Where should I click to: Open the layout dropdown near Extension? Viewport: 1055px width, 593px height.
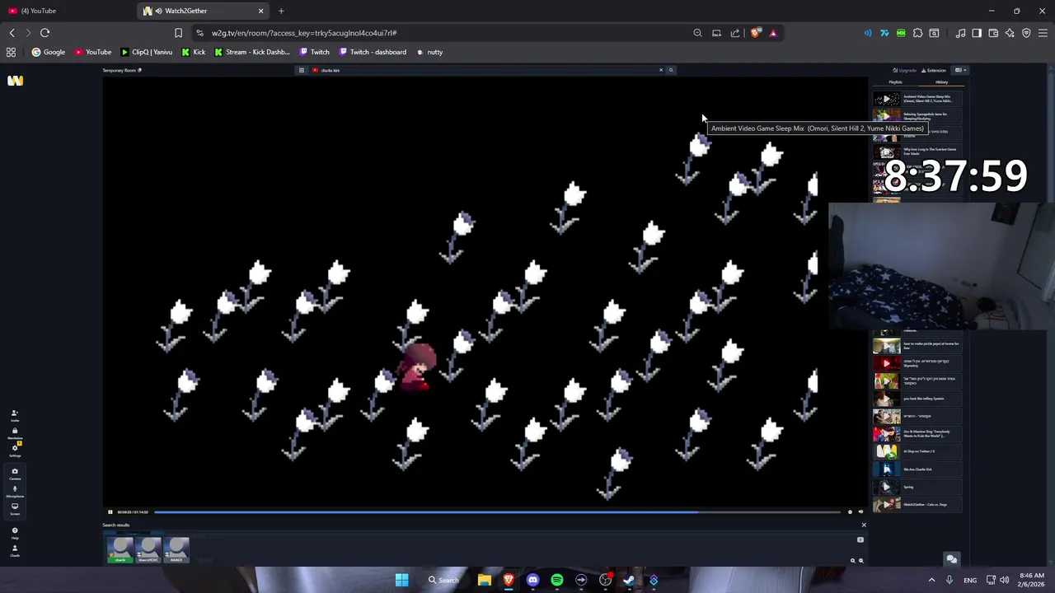[959, 70]
